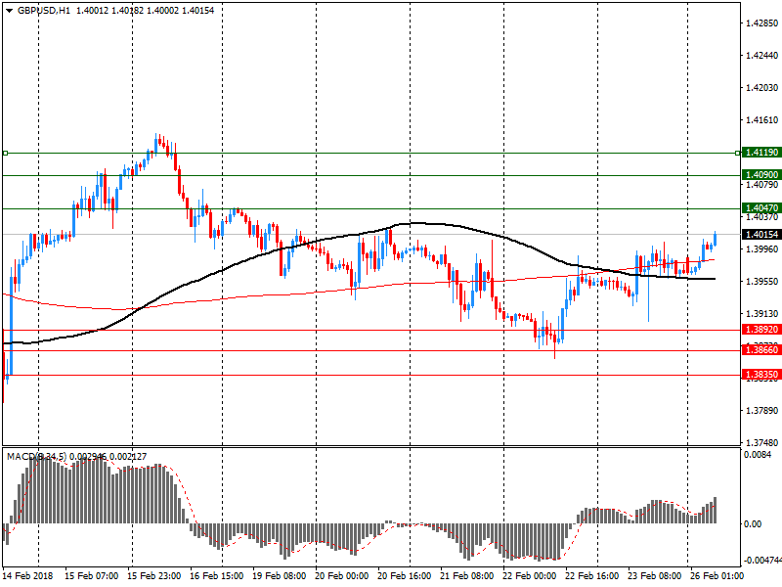Click the 26 Feb 01:00 time axis label
This screenshot has height=587, width=782.
(x=717, y=576)
